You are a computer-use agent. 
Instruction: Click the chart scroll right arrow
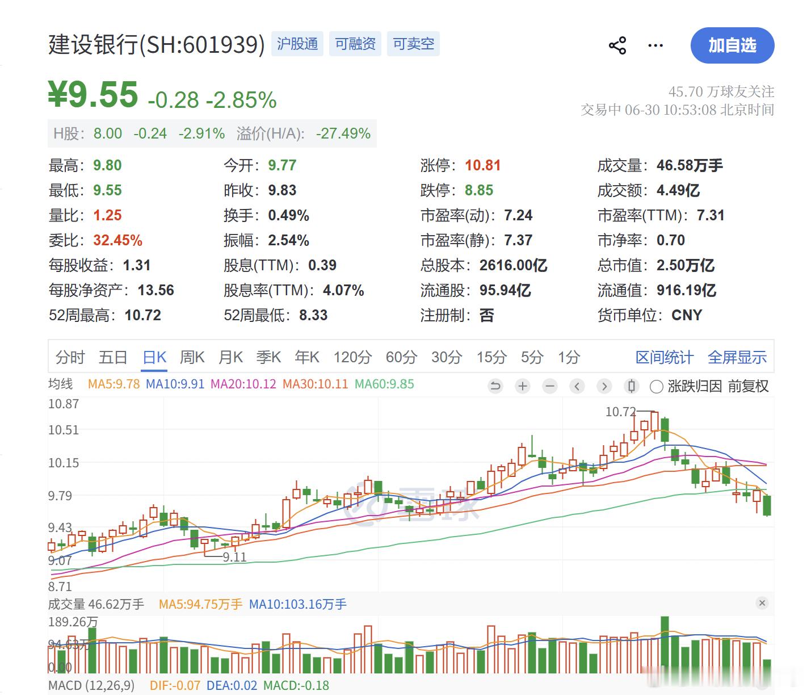604,387
